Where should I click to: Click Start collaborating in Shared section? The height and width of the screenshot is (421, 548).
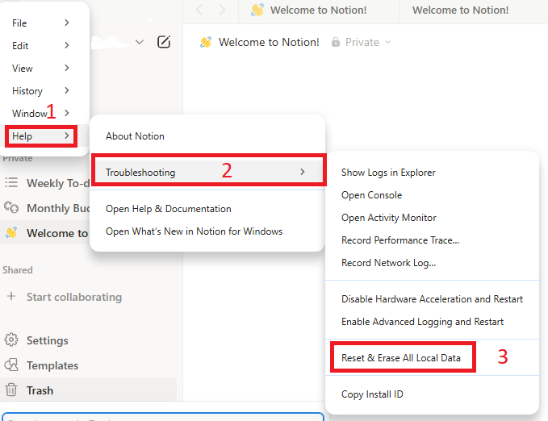pyautogui.click(x=73, y=297)
